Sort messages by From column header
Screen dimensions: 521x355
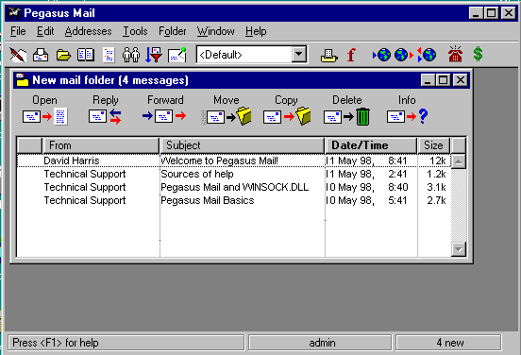(101, 145)
